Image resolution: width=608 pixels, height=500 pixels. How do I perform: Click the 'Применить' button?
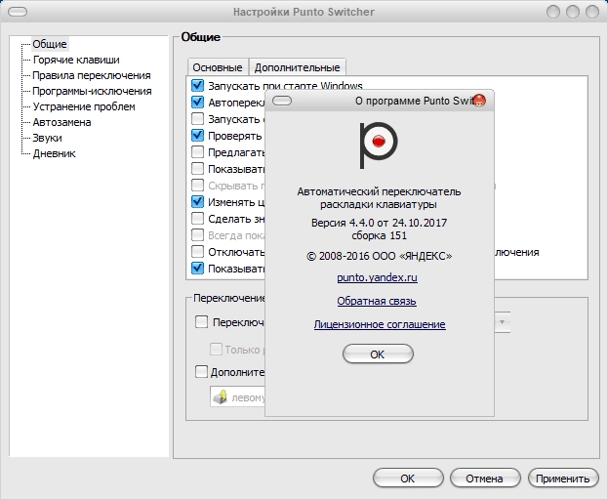563,479
